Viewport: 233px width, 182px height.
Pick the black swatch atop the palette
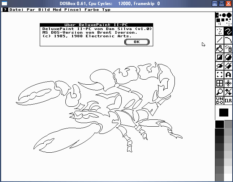tap(220, 124)
